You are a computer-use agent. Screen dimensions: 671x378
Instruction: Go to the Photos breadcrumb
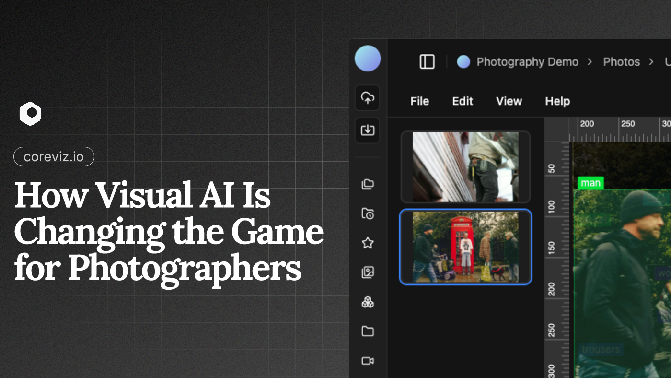pyautogui.click(x=622, y=62)
